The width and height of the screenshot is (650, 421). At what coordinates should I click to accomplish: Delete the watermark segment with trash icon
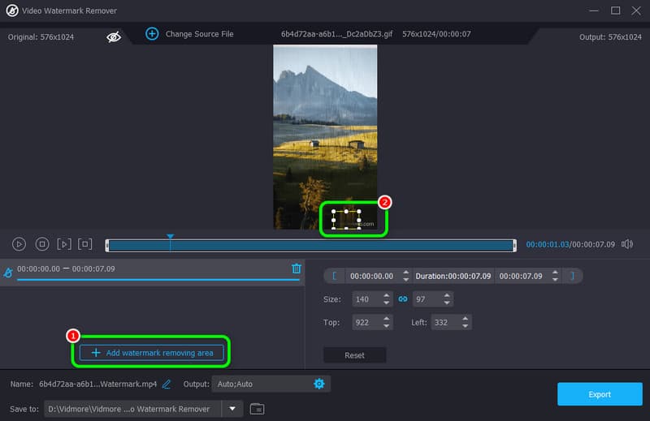pos(297,268)
